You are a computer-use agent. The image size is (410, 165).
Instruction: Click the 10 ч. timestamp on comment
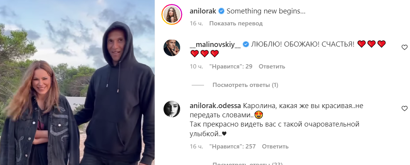pos(197,67)
